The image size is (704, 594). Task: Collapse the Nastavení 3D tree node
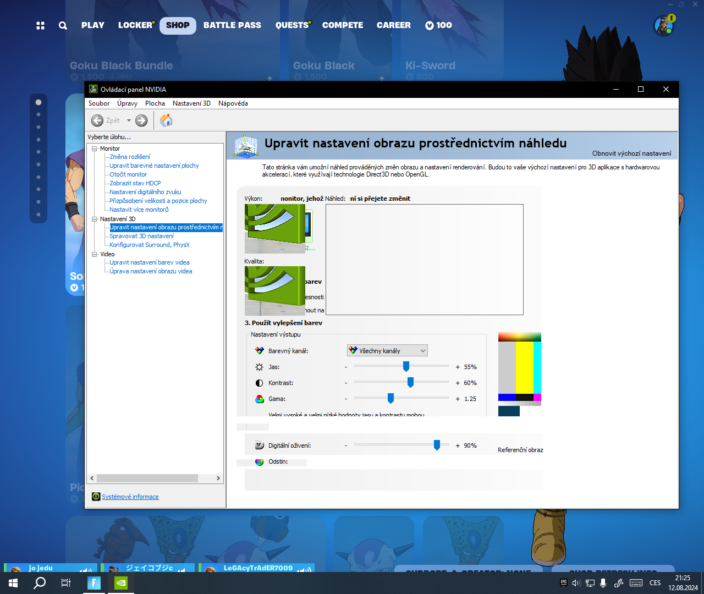click(94, 219)
